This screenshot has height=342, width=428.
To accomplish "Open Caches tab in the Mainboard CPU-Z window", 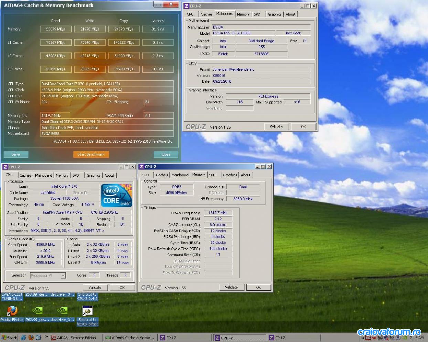I will (206, 14).
